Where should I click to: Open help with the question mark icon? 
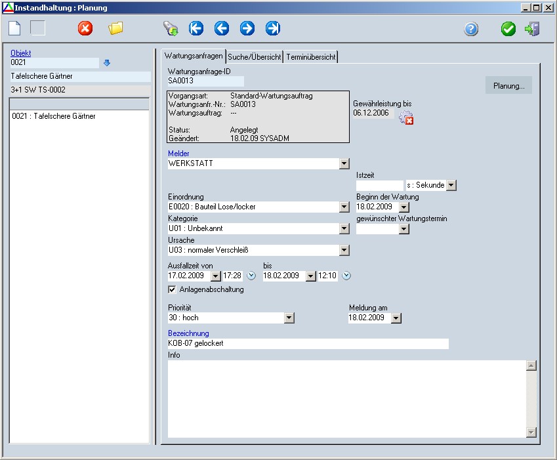tap(471, 29)
